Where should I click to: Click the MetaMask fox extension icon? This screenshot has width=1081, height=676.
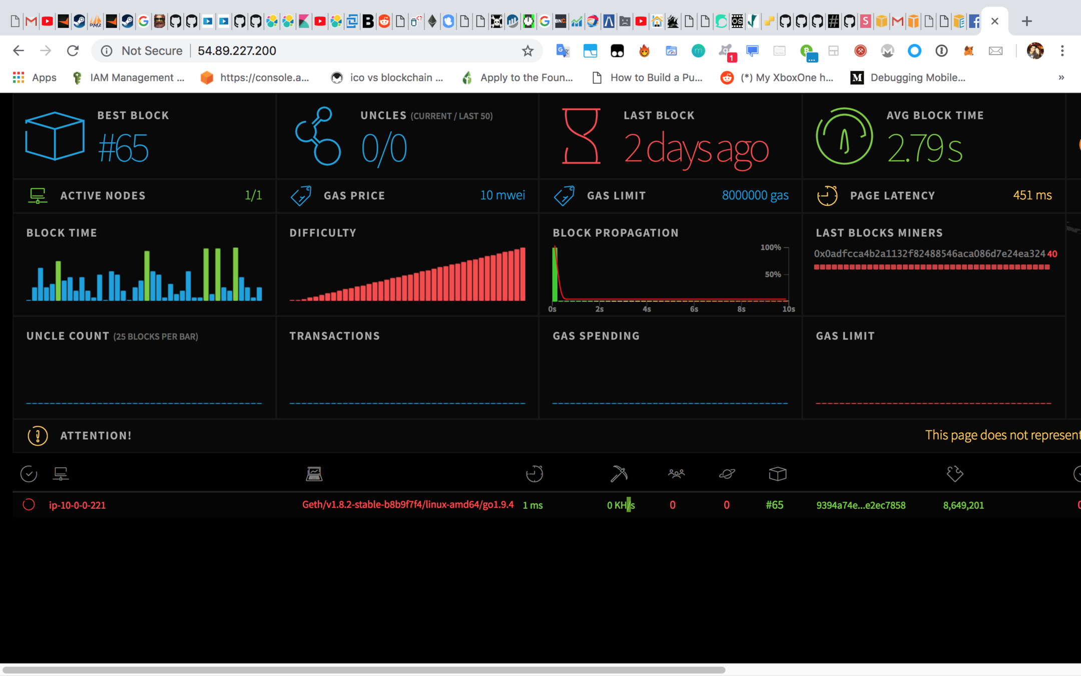(968, 51)
